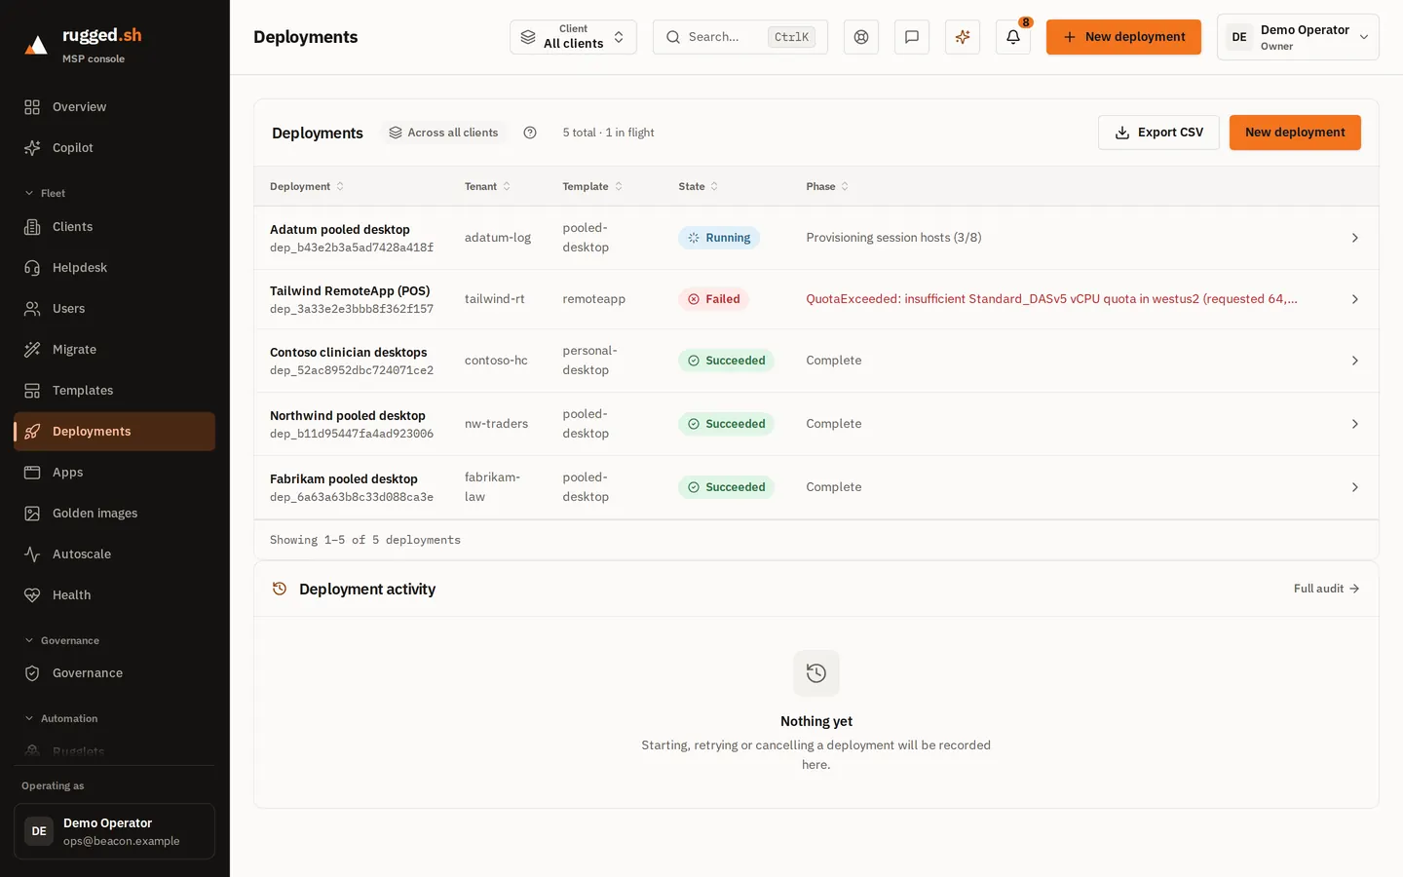Image resolution: width=1403 pixels, height=877 pixels.
Task: Open Copilot in the sidebar
Action: [x=114, y=148]
